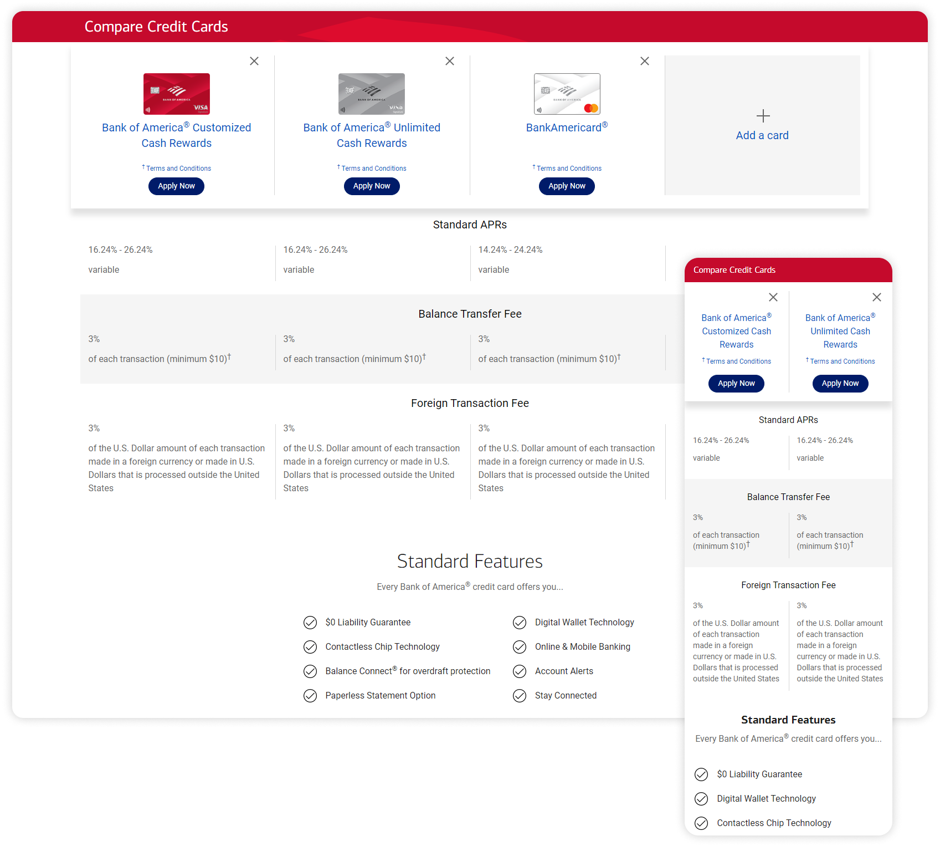Click the red Customized Cash Rewards card image

(x=177, y=94)
